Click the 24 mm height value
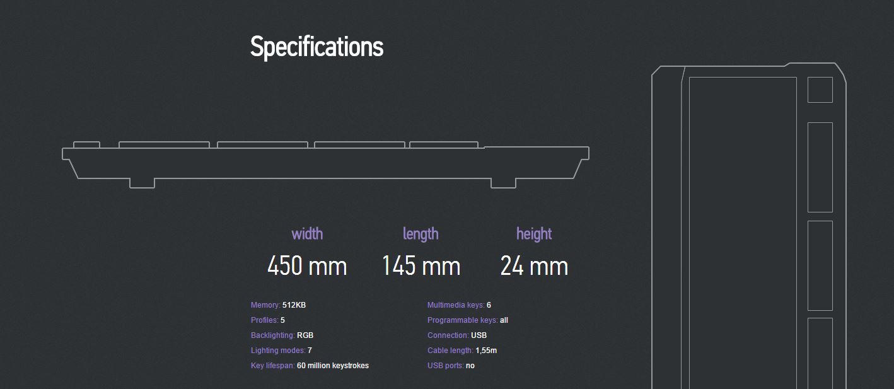 click(534, 266)
